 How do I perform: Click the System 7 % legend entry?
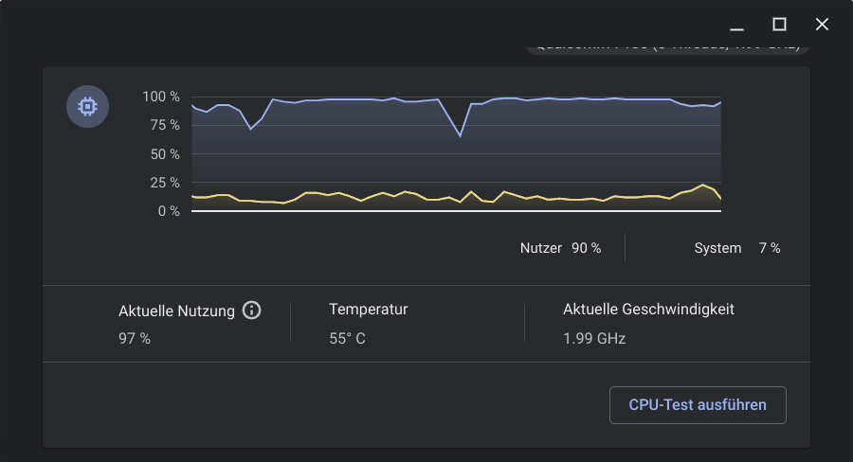pos(737,248)
